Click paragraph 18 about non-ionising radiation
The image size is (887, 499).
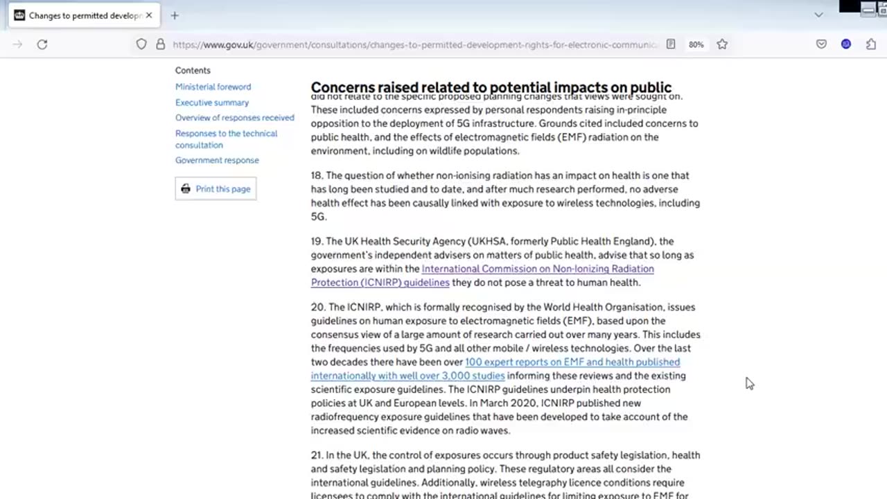coord(505,196)
